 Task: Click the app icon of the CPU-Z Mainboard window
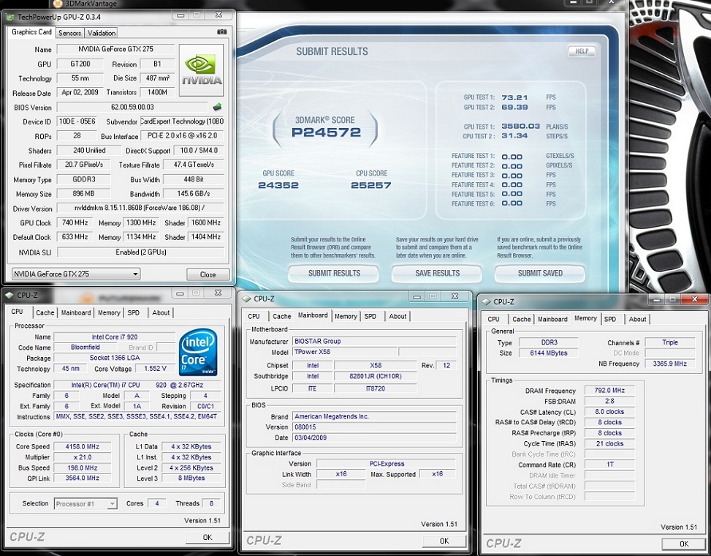246,298
